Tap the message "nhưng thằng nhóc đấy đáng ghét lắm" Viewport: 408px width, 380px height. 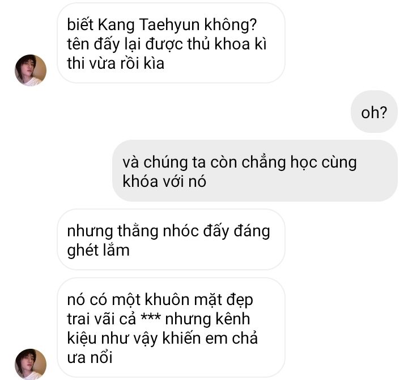click(x=171, y=240)
